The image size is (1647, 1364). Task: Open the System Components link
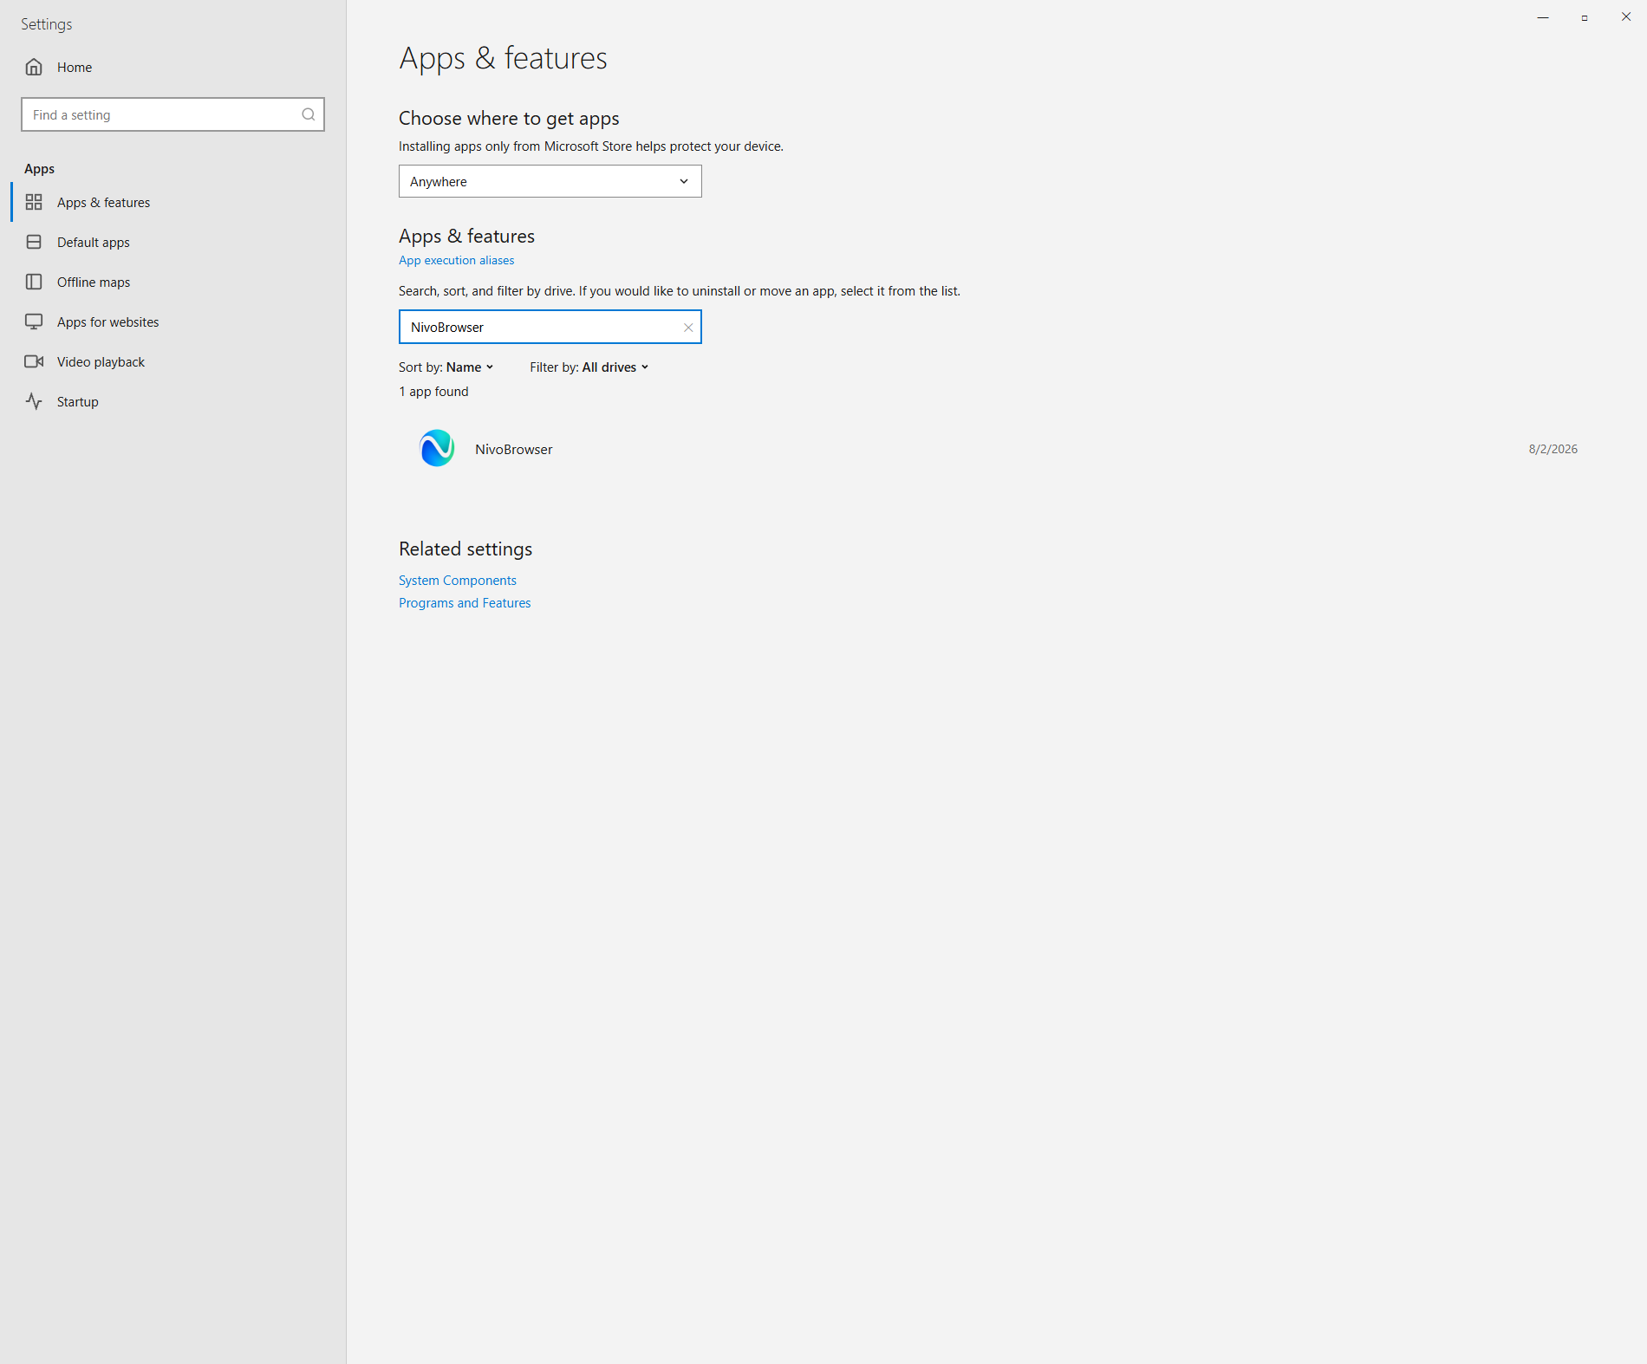click(x=458, y=581)
